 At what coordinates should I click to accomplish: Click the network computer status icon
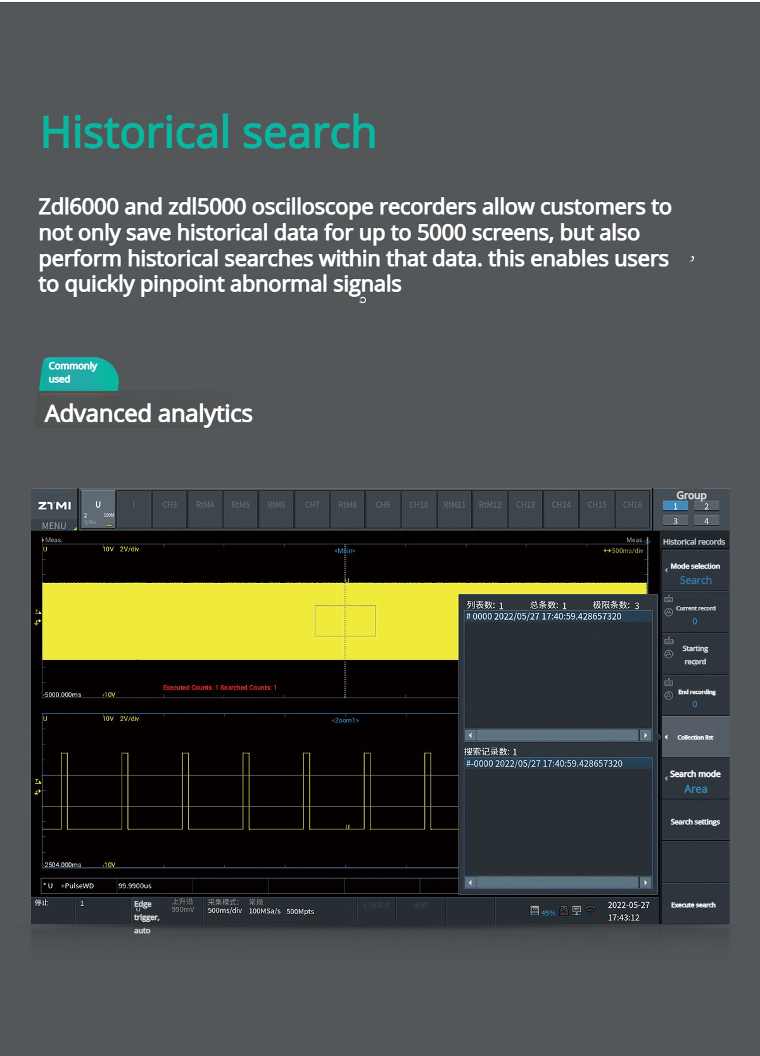[576, 910]
